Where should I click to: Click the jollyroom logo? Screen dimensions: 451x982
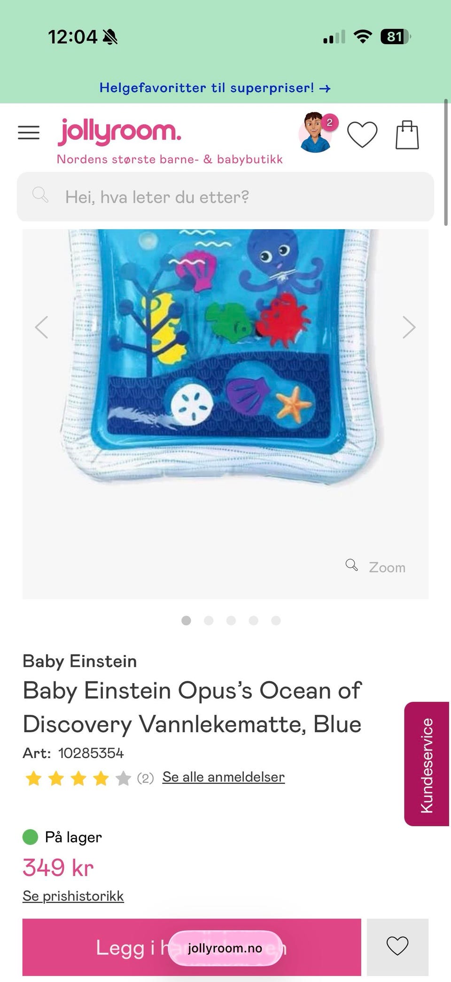(x=119, y=131)
